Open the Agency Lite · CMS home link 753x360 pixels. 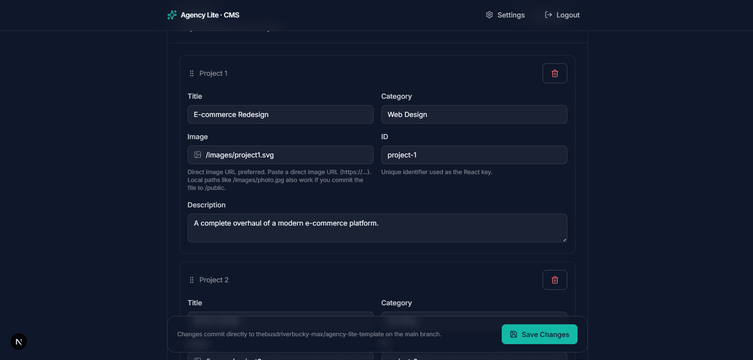[203, 15]
